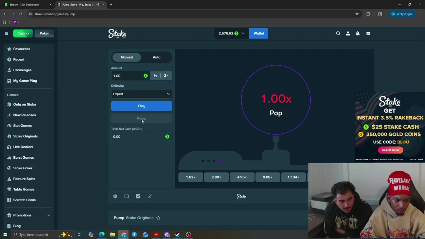This screenshot has width=425, height=239.
Task: Open Burst Games category
Action: pyautogui.click(x=23, y=157)
